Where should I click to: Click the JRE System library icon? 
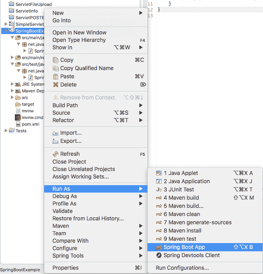18,85
